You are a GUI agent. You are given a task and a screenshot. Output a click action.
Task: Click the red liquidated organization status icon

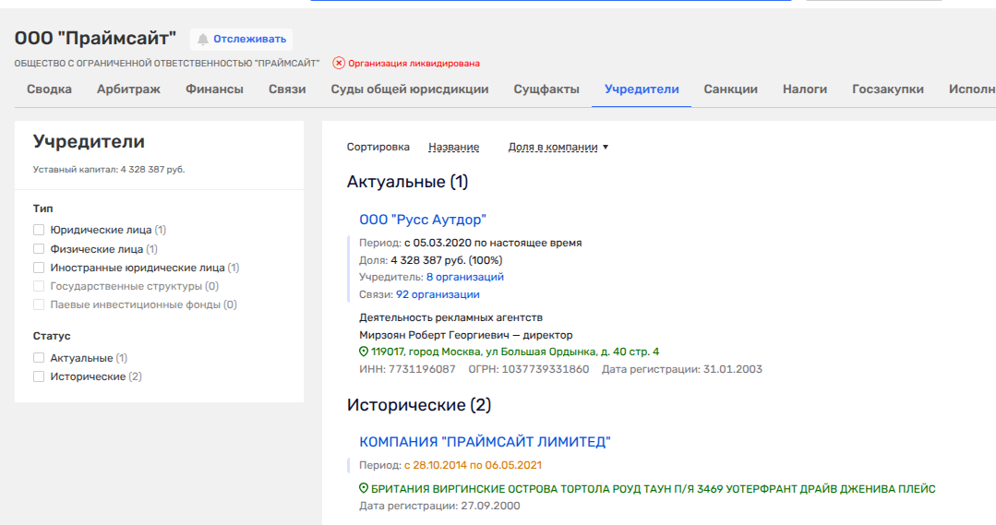[x=339, y=63]
